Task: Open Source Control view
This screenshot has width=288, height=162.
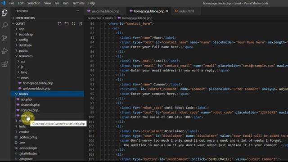Action: tap(4, 38)
